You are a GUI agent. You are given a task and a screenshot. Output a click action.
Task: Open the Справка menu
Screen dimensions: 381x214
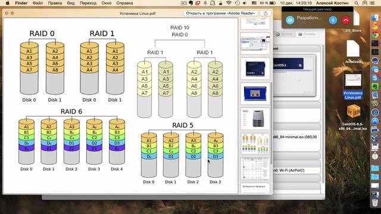pyautogui.click(x=124, y=3)
